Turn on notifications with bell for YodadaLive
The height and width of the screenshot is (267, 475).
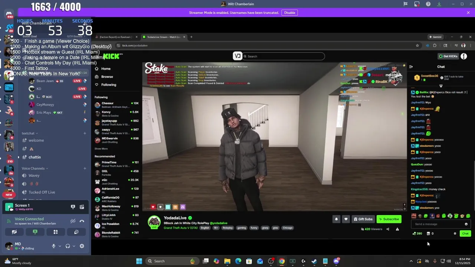[x=336, y=219]
